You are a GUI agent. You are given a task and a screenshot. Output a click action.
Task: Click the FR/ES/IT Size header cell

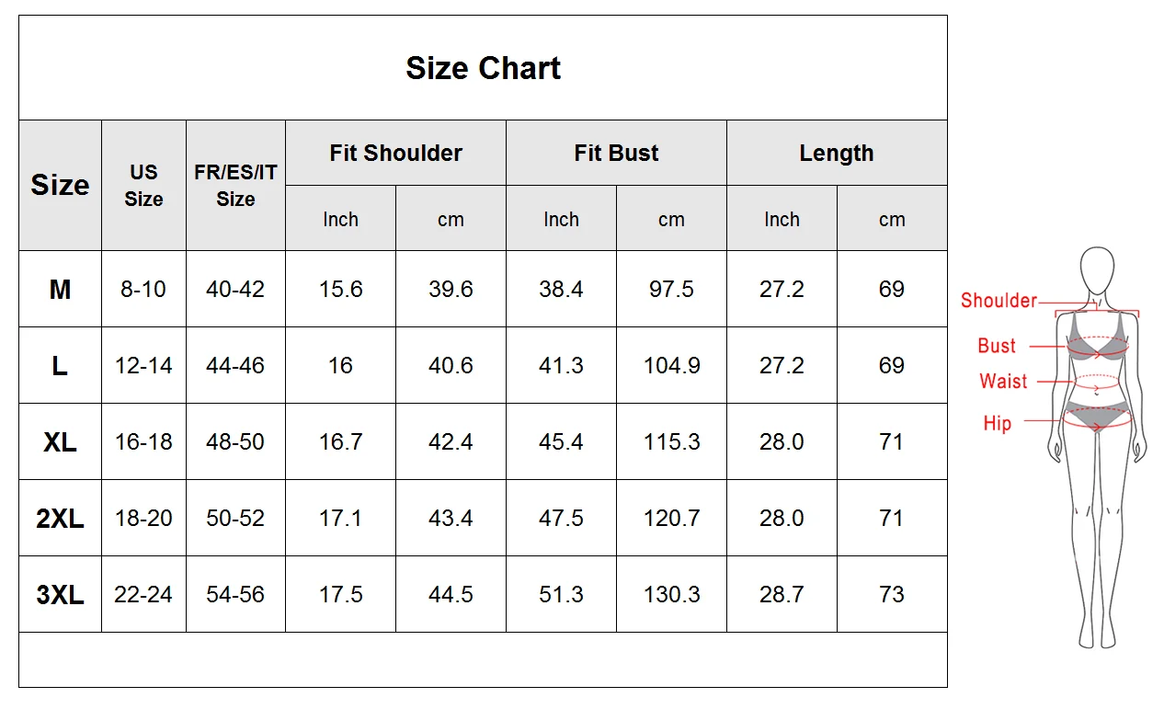click(235, 185)
